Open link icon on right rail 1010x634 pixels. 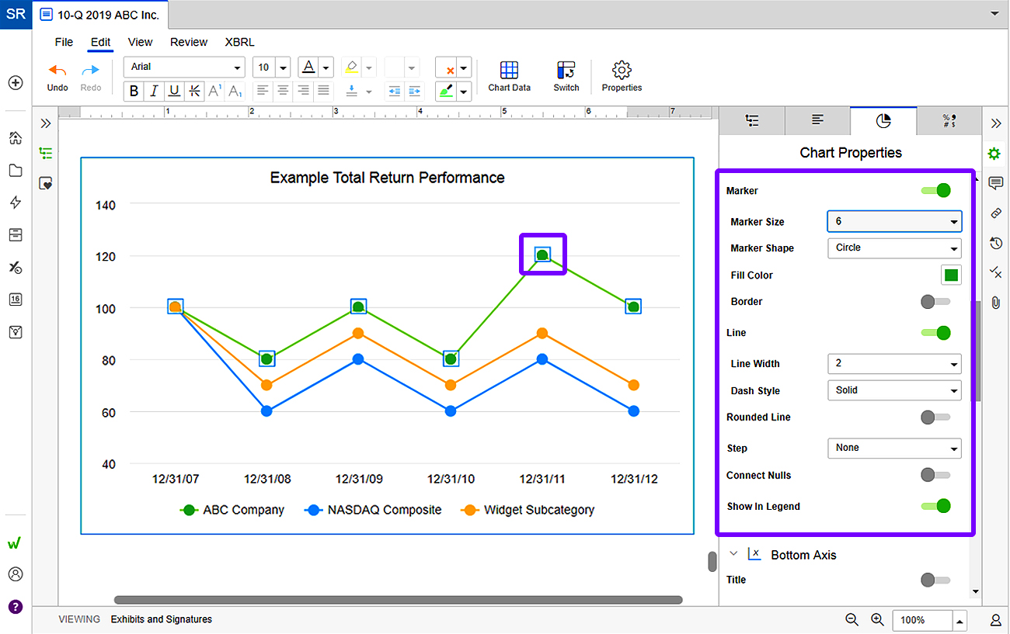996,213
